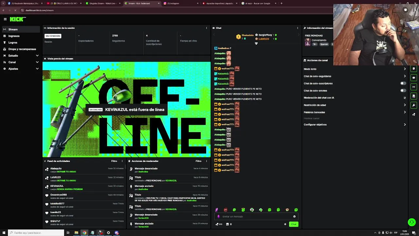Switch to Apuestas deportivas browser tab
The width and height of the screenshot is (419, 236).
click(220, 3)
